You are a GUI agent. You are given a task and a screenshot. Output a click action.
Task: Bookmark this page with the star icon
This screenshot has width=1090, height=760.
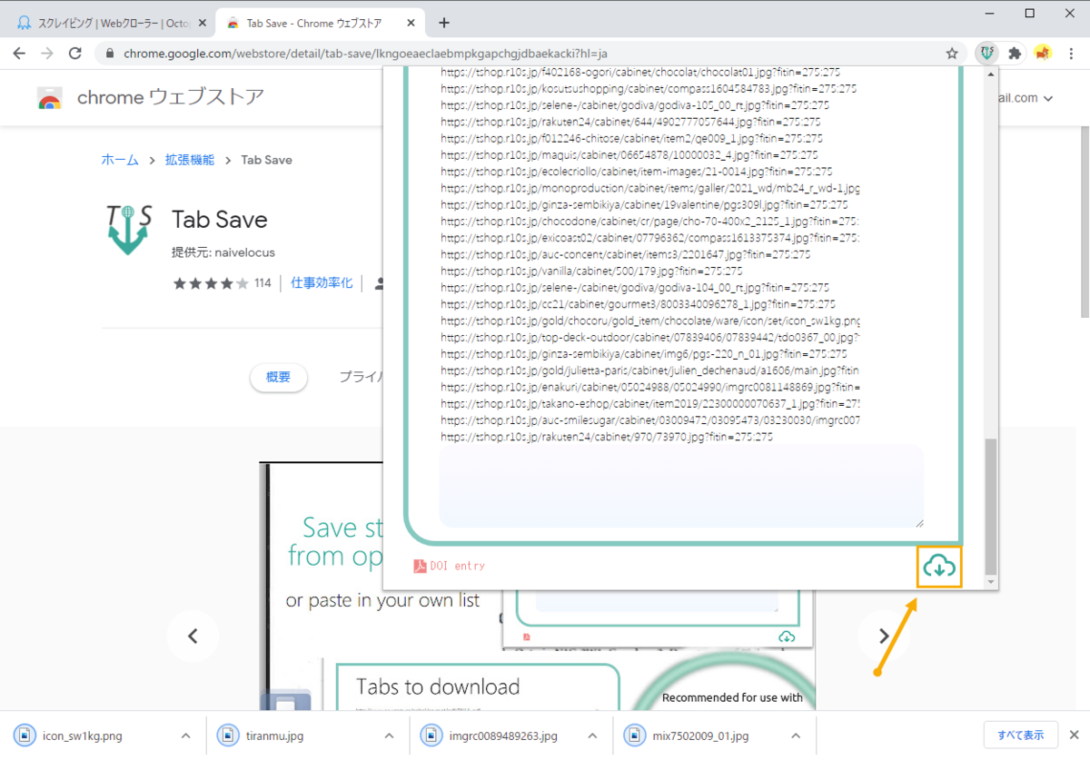(952, 54)
